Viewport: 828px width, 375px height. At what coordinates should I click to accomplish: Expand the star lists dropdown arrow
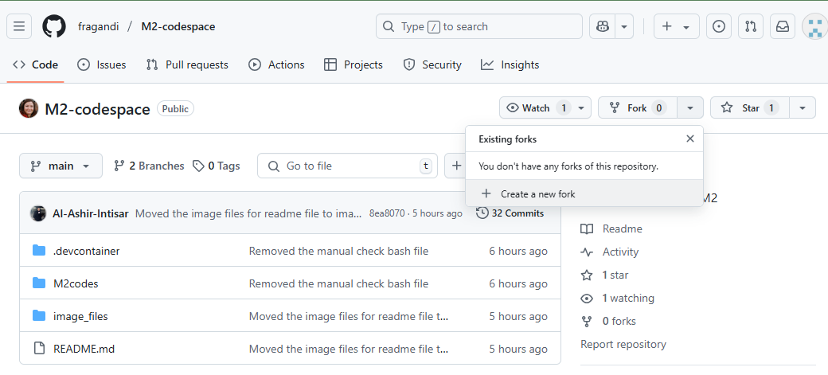point(803,107)
